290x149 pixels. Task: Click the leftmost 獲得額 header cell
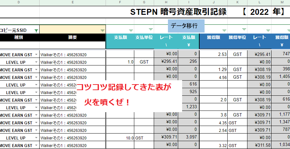click(213, 37)
